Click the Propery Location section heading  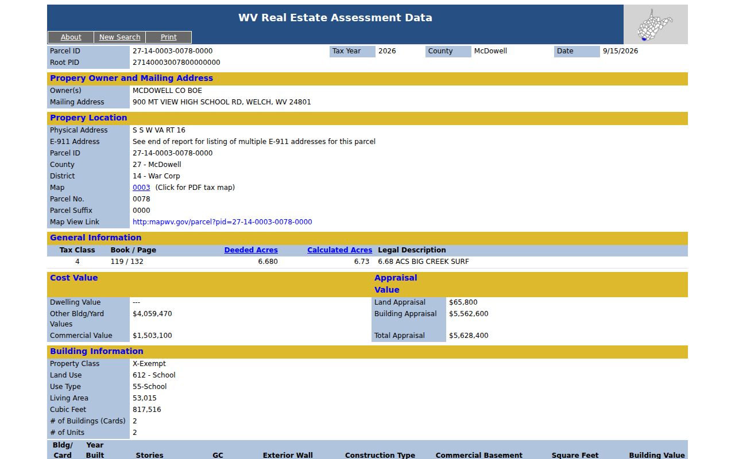click(x=88, y=118)
